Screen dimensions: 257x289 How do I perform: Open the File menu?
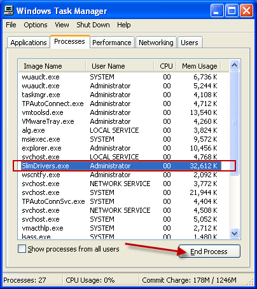tap(11, 25)
